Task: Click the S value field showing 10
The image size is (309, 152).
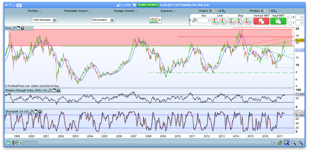Action: [299, 17]
